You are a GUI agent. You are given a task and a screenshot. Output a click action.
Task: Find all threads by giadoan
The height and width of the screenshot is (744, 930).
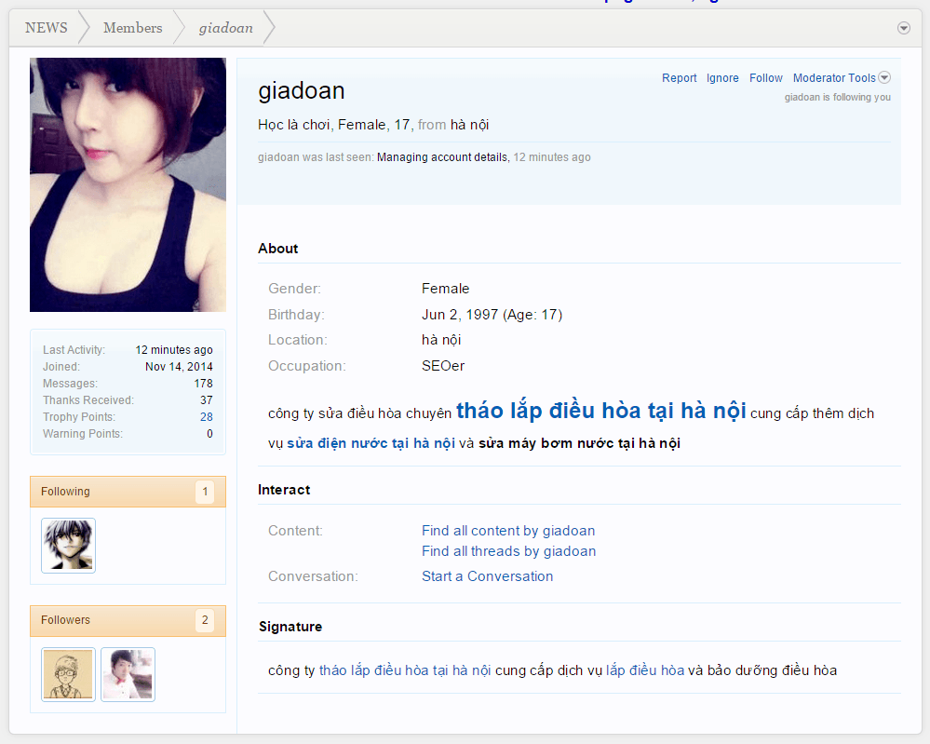coord(509,551)
